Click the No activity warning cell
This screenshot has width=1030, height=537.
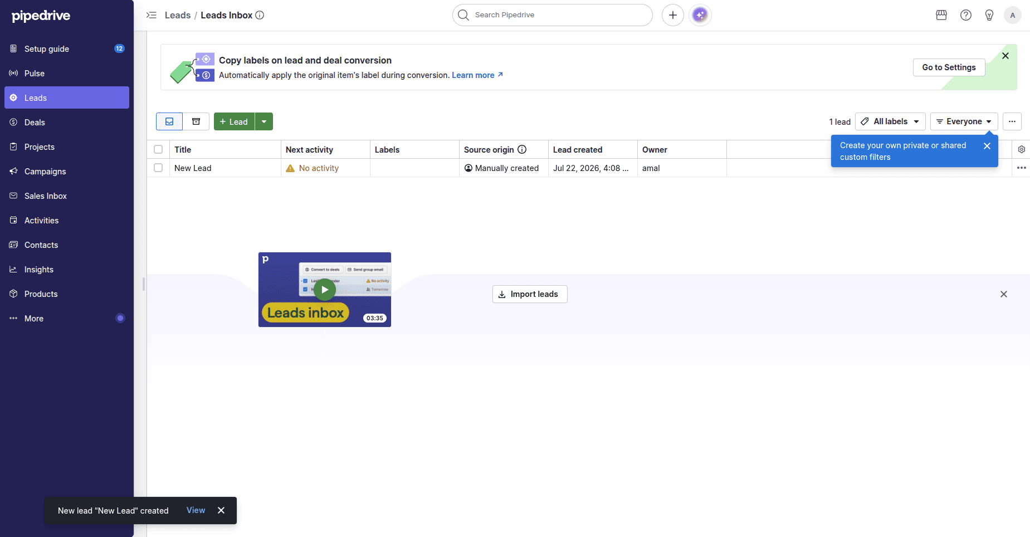tap(325, 168)
